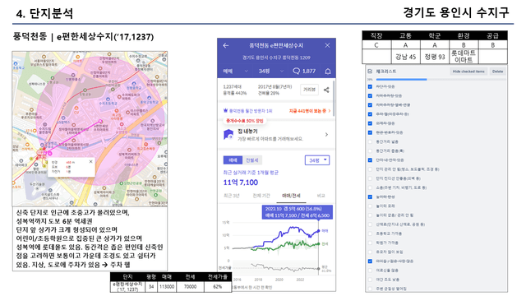Viewport: 526px width, 296px height.
Task: Click the Hide checked items button
Action: click(468, 72)
